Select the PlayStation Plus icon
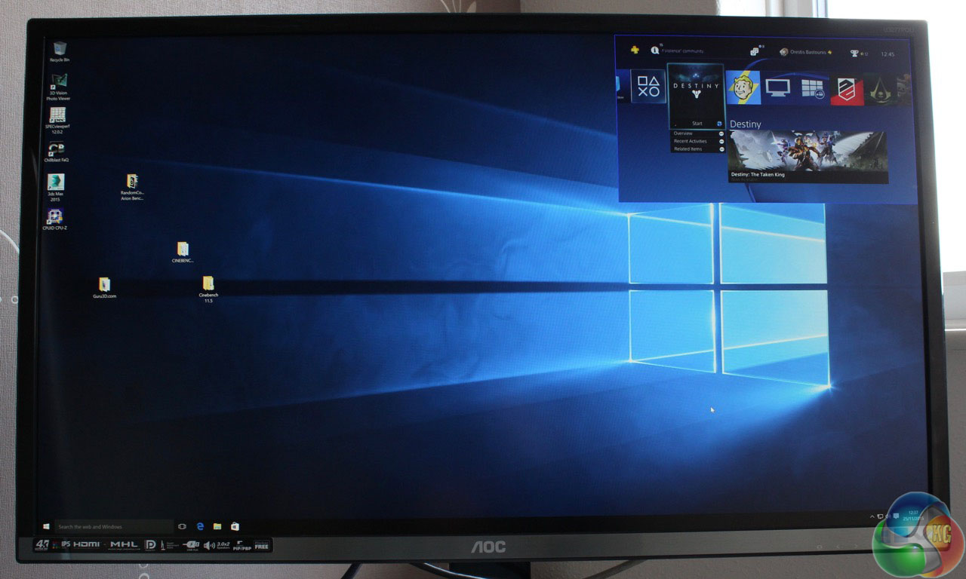This screenshot has height=579, width=966. (x=635, y=51)
